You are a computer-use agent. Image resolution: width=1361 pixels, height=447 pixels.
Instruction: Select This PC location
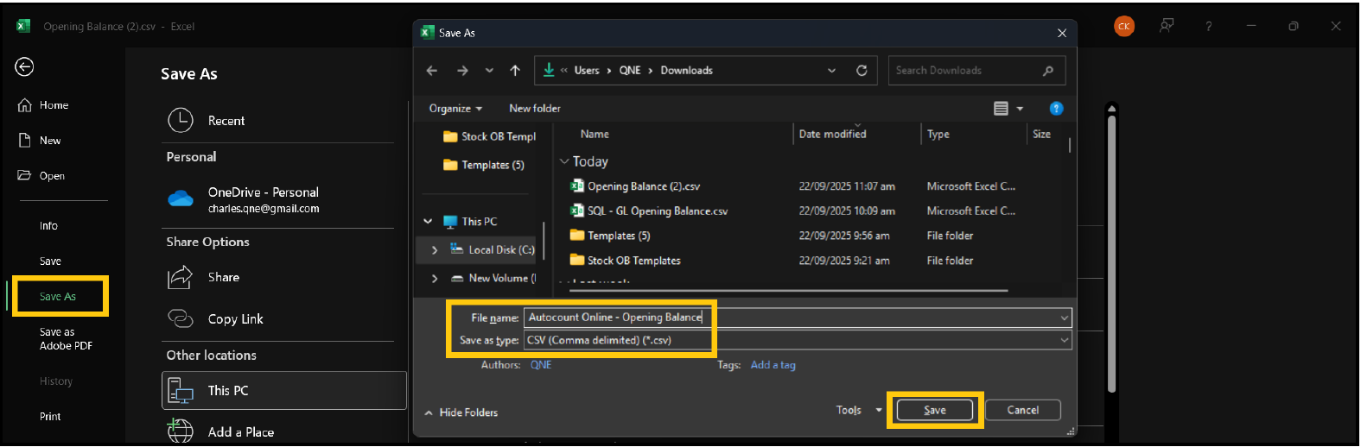(x=283, y=391)
